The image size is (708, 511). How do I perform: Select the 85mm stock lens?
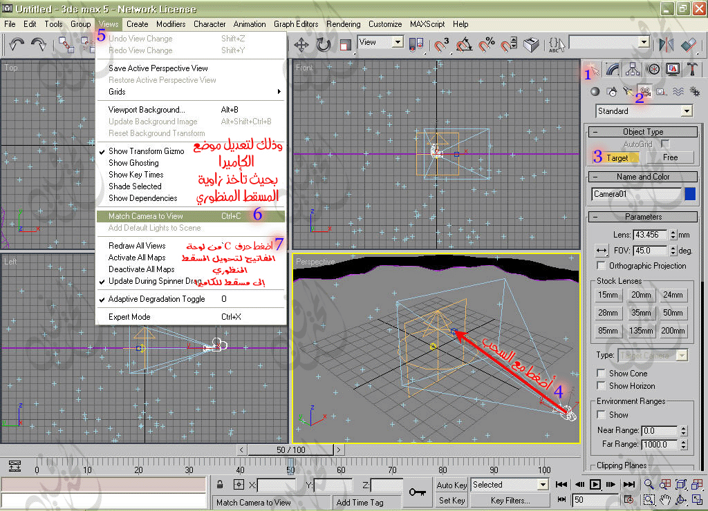point(608,331)
